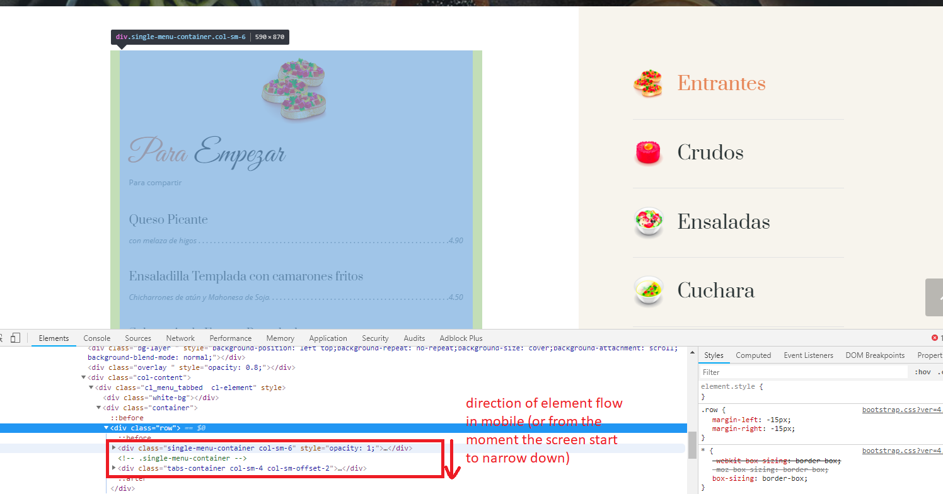This screenshot has height=494, width=943.
Task: Click the styles Filter input field
Action: pyautogui.click(x=804, y=372)
